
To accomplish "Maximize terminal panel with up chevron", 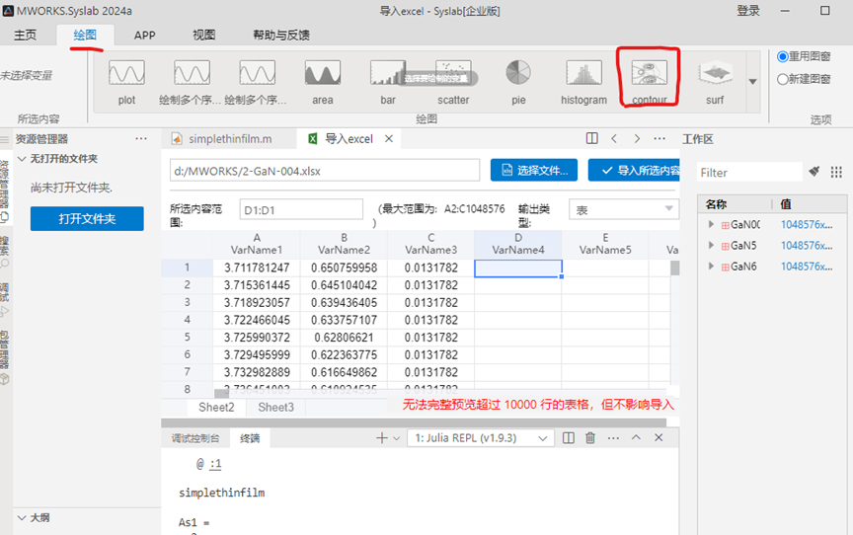I will coord(636,437).
